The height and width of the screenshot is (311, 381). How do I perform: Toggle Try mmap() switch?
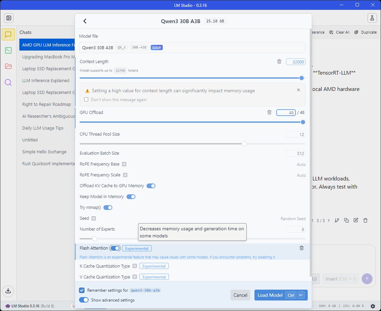click(x=108, y=208)
